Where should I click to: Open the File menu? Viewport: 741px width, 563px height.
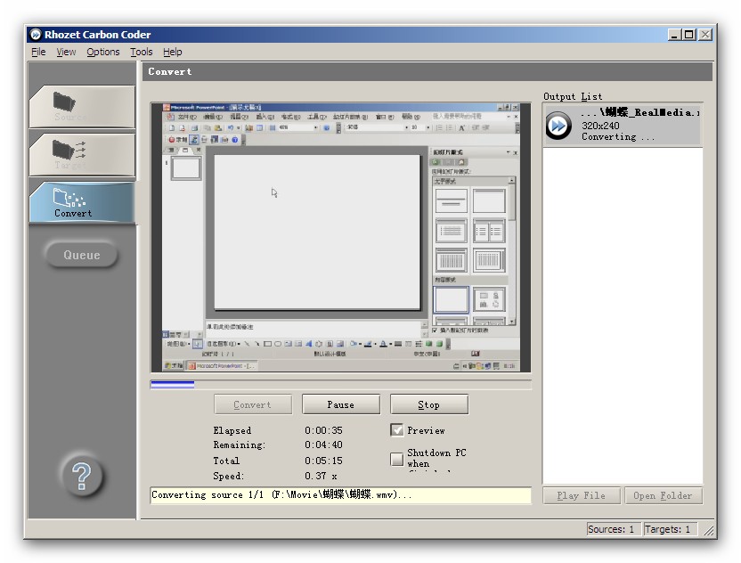point(38,52)
